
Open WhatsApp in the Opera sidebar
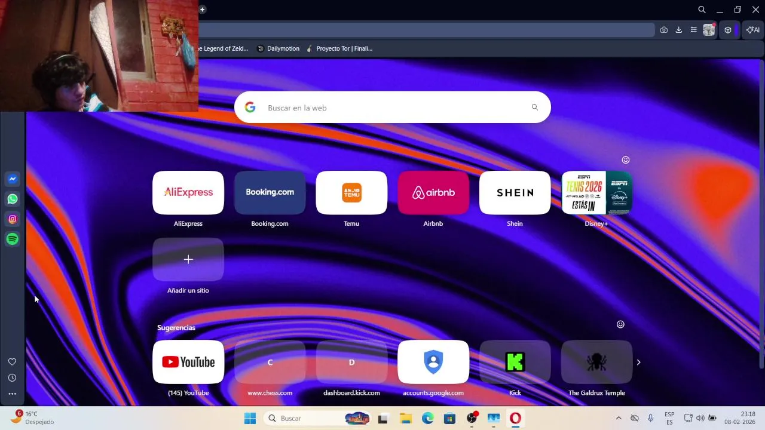pyautogui.click(x=12, y=199)
